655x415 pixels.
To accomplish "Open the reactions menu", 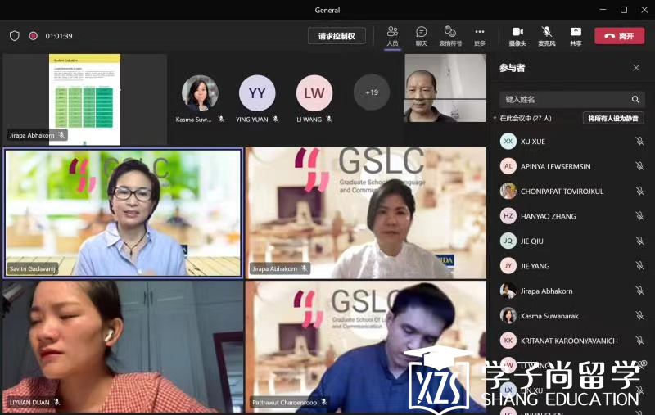I will pos(450,36).
